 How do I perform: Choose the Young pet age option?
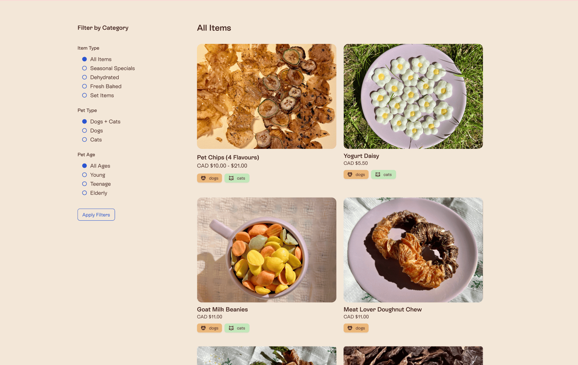pyautogui.click(x=84, y=175)
